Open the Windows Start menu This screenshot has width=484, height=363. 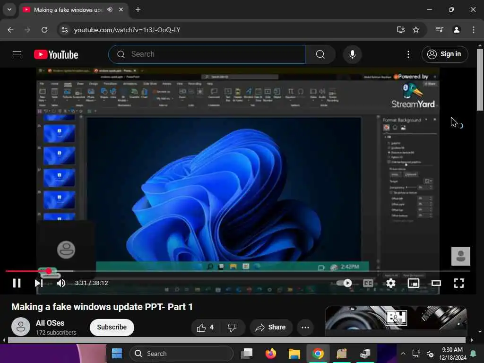[117, 354]
